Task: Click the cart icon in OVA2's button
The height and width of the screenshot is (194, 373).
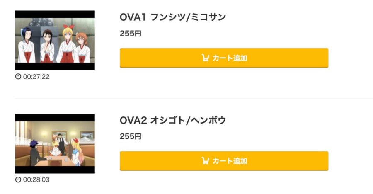Action: pyautogui.click(x=205, y=161)
